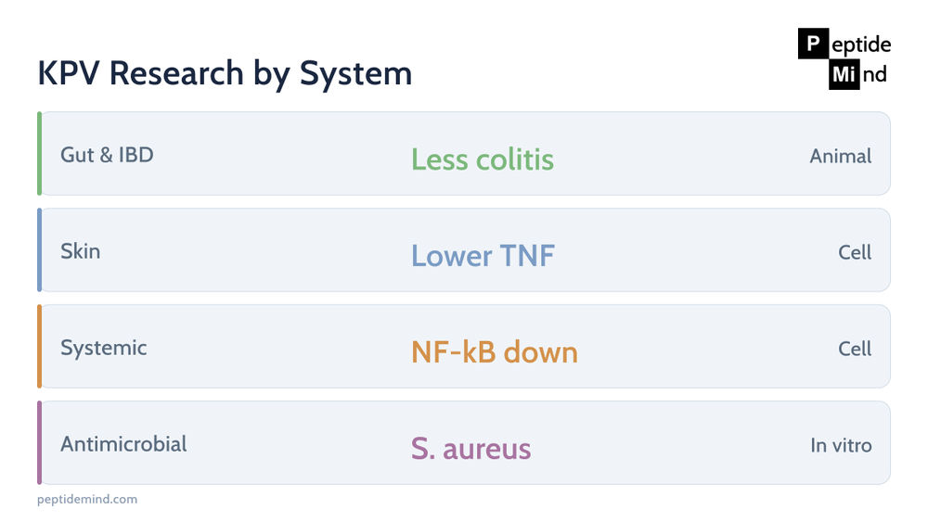
Task: Click the Cell tag in Skin row
Action: [x=855, y=252]
